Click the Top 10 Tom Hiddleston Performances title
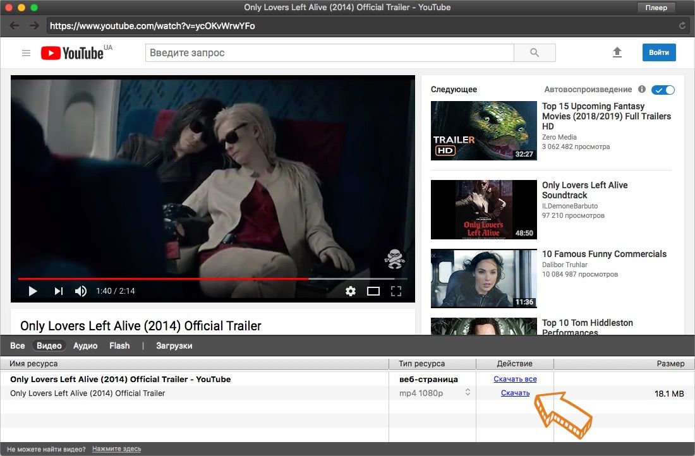 tap(588, 327)
